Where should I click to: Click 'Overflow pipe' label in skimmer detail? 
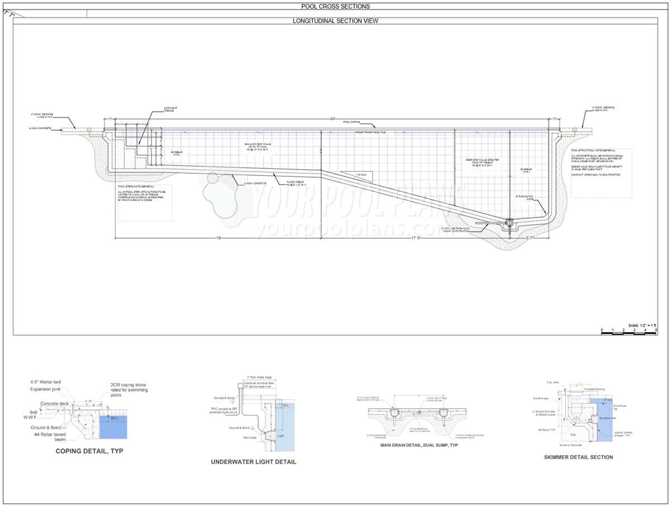pyautogui.click(x=541, y=398)
